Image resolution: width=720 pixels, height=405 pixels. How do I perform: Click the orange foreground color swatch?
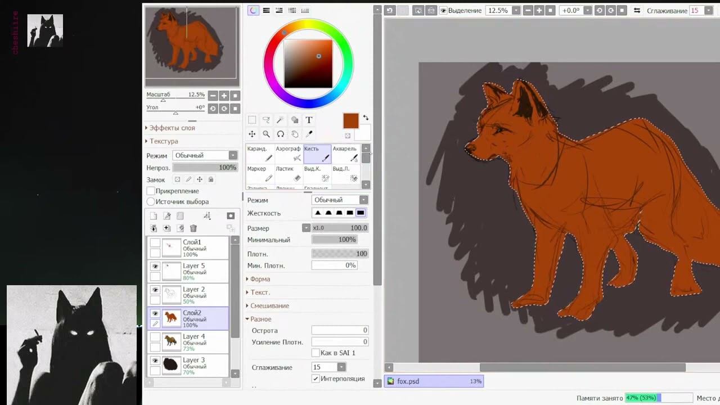tap(350, 120)
